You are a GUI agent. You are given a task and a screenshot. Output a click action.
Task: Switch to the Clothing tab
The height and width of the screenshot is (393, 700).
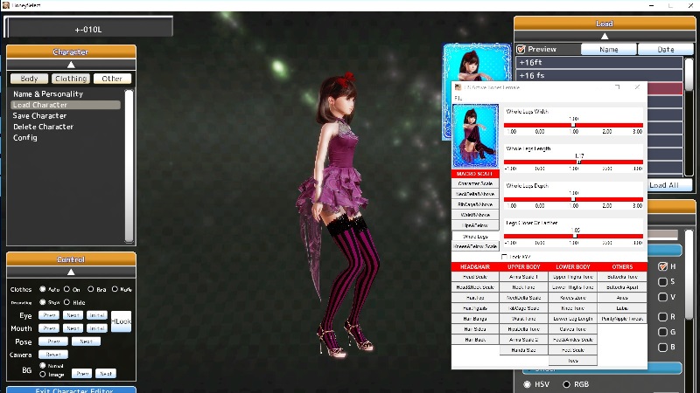71,79
